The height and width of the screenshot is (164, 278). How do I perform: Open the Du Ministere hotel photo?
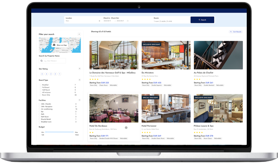[x=166, y=55]
